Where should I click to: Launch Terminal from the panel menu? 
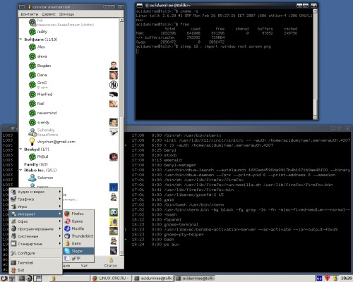(36, 263)
